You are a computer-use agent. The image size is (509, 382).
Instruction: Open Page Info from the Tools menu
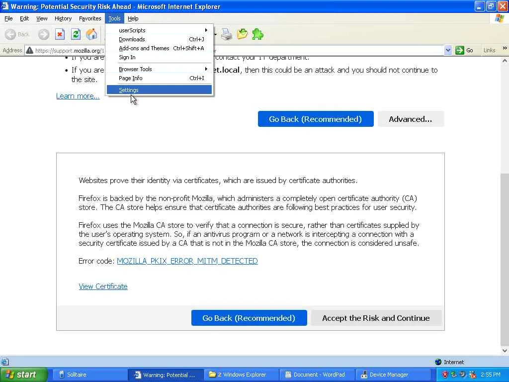click(159, 78)
